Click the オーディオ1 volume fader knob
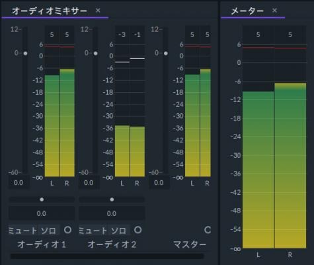Viewport: 314px width, 265px height. click(25, 53)
